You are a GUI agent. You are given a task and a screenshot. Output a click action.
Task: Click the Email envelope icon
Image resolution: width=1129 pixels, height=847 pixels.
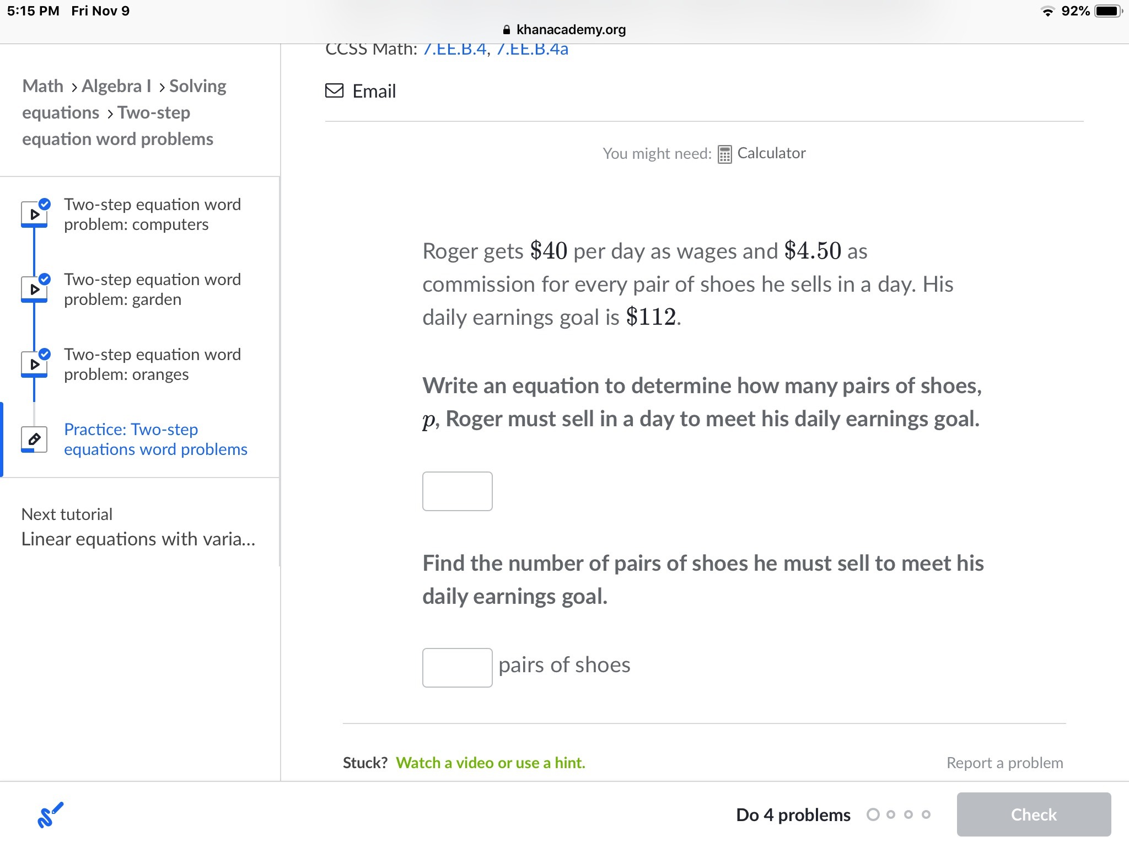coord(334,91)
